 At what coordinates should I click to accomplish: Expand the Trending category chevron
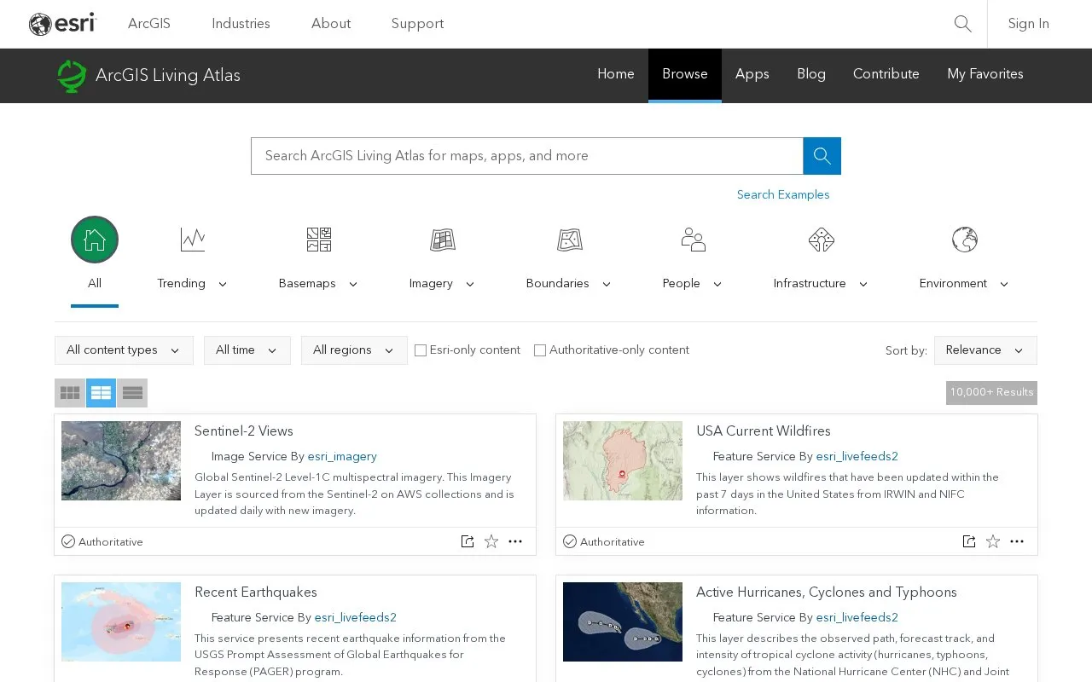pos(223,285)
